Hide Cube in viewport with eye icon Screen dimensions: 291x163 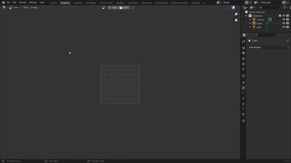point(284,23)
